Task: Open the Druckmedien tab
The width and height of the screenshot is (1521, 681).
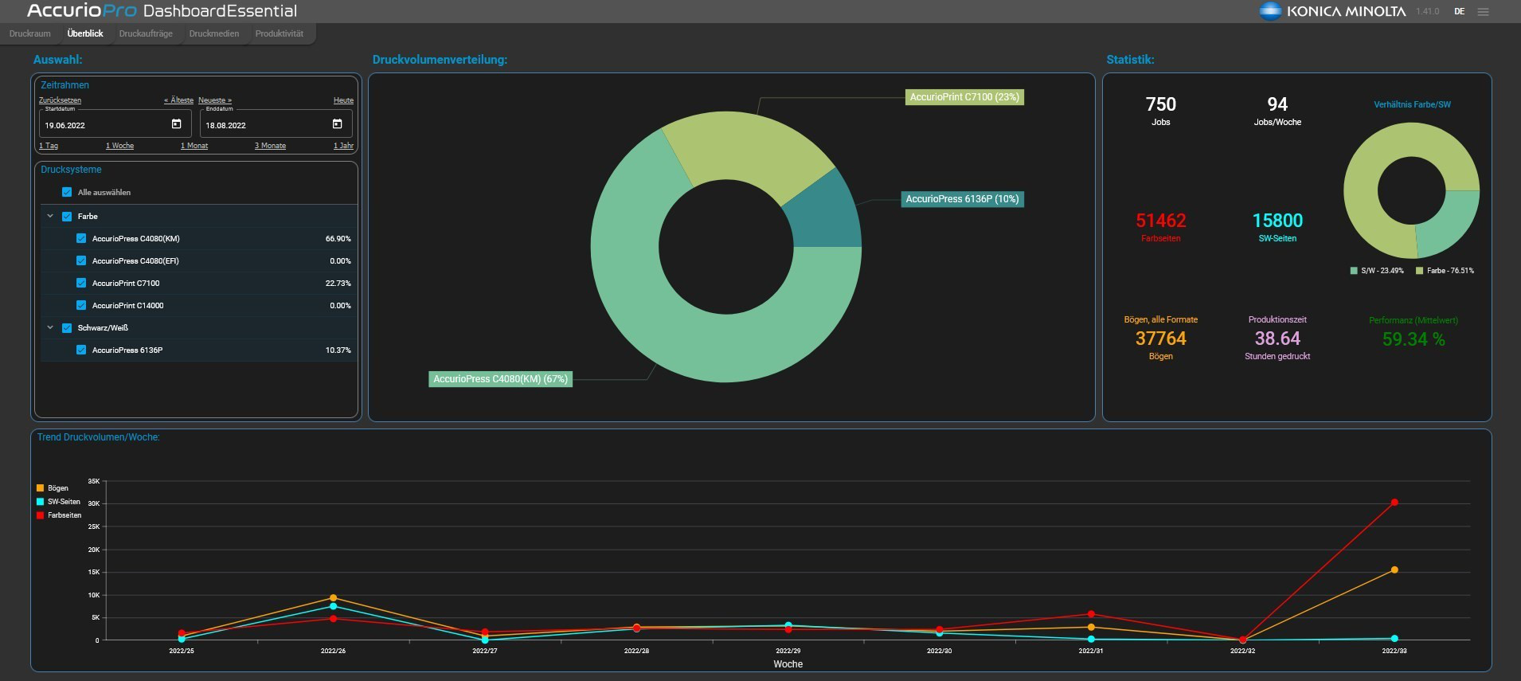Action: click(214, 33)
